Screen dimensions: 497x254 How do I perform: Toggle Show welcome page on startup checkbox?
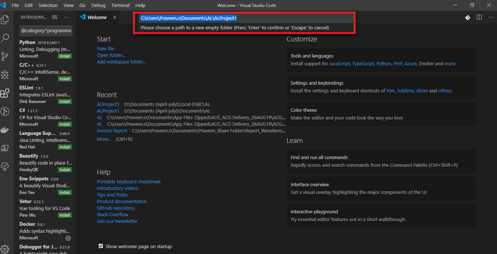(101, 246)
